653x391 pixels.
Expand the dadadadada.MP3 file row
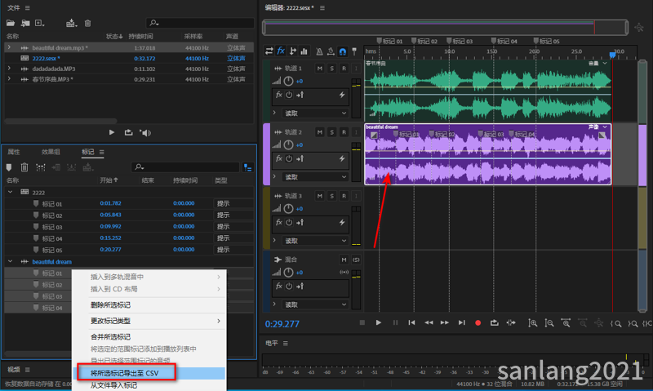9,69
